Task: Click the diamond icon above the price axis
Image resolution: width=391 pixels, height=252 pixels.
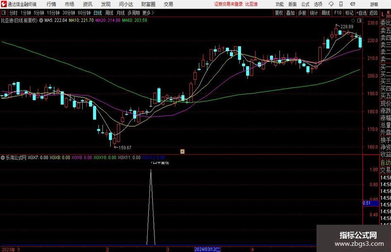Action: [353, 21]
